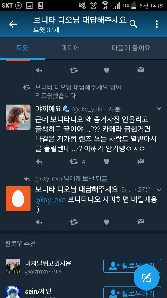
Task: Switch to the 미디어 tab
Action: tap(70, 48)
